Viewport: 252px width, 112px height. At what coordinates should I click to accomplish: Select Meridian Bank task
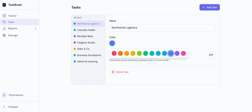88,36
